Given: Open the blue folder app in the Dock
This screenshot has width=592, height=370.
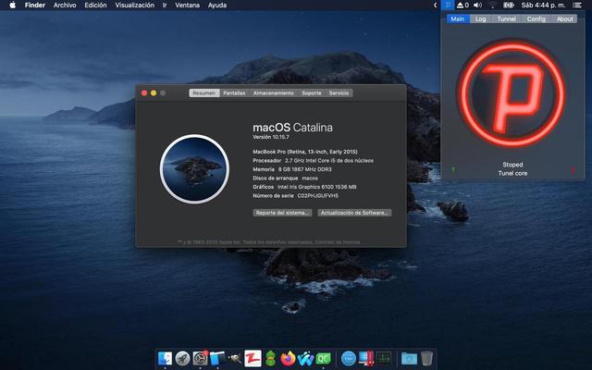Looking at the screenshot, I should tap(217, 358).
